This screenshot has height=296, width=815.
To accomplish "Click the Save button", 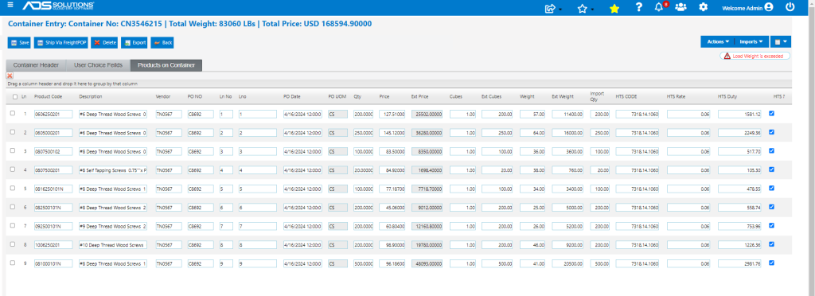I will click(x=20, y=43).
